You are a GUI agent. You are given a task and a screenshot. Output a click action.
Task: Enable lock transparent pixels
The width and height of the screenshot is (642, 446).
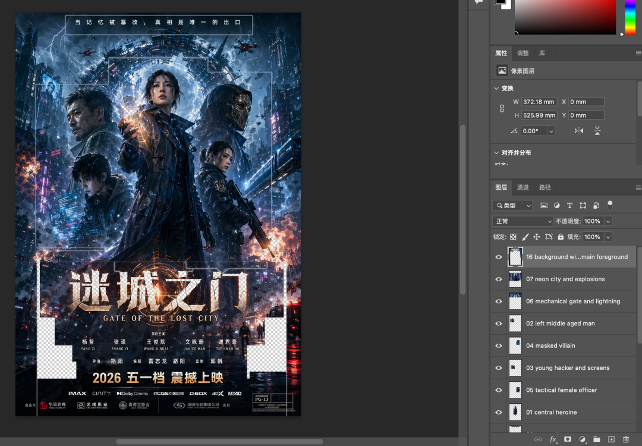[512, 237]
